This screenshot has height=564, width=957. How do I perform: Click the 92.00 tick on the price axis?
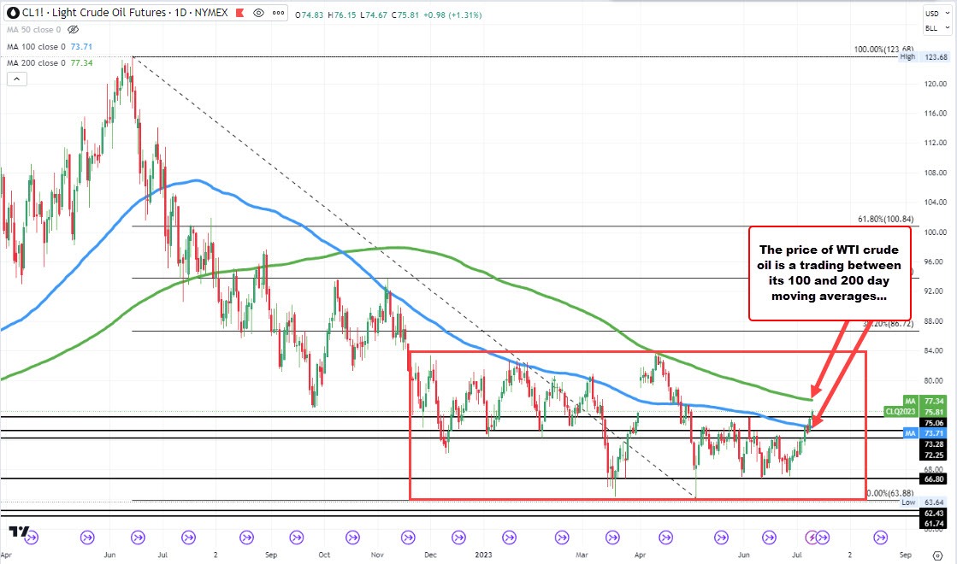(936, 291)
